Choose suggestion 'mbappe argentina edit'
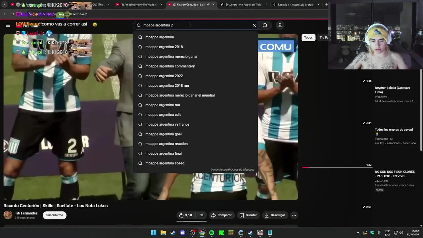 pos(195,115)
